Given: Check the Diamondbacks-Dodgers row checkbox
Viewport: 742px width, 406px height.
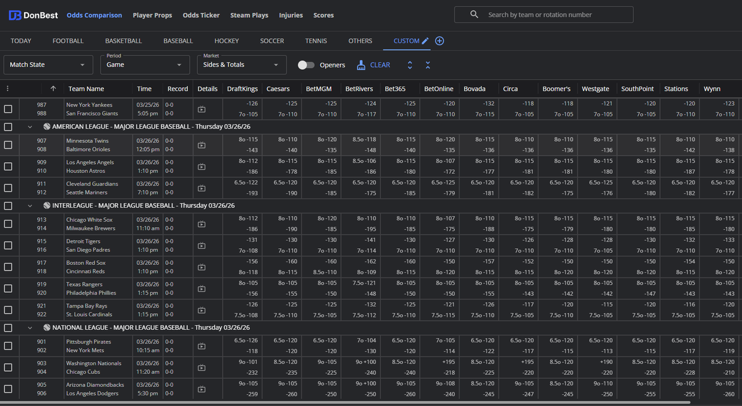Looking at the screenshot, I should 8,389.
